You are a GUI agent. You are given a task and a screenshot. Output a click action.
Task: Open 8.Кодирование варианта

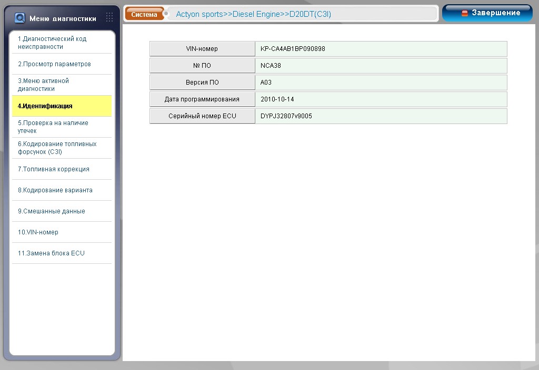tap(62, 190)
